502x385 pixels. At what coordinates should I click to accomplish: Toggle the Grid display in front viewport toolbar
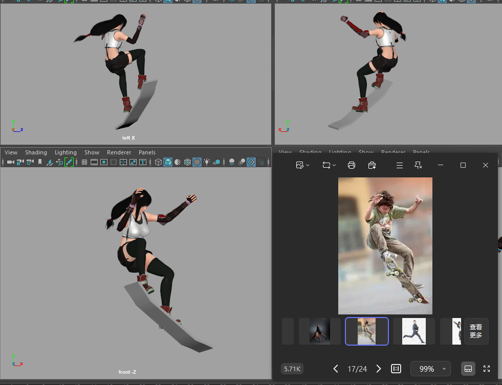(x=84, y=162)
